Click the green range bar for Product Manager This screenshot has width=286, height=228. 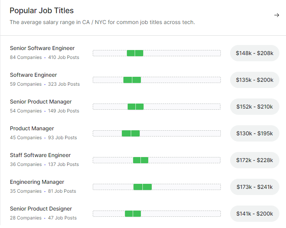[x=131, y=133]
